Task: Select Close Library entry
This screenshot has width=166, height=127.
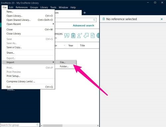Action: click(x=28, y=34)
